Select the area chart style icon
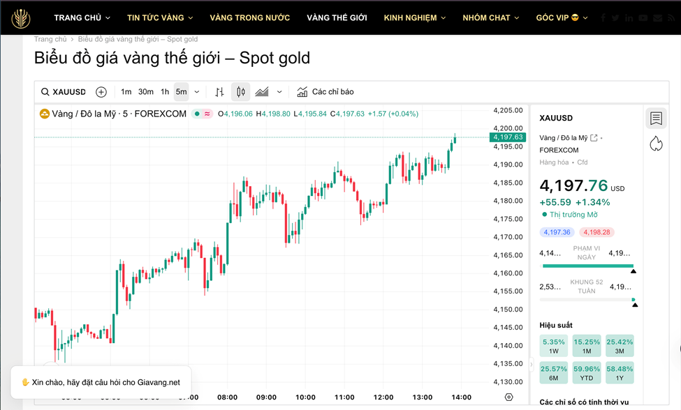The width and height of the screenshot is (681, 410). [263, 92]
